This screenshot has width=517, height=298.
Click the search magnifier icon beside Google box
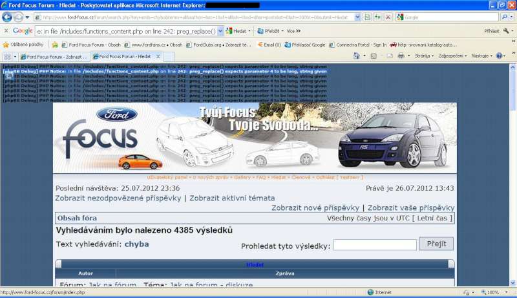(503, 17)
